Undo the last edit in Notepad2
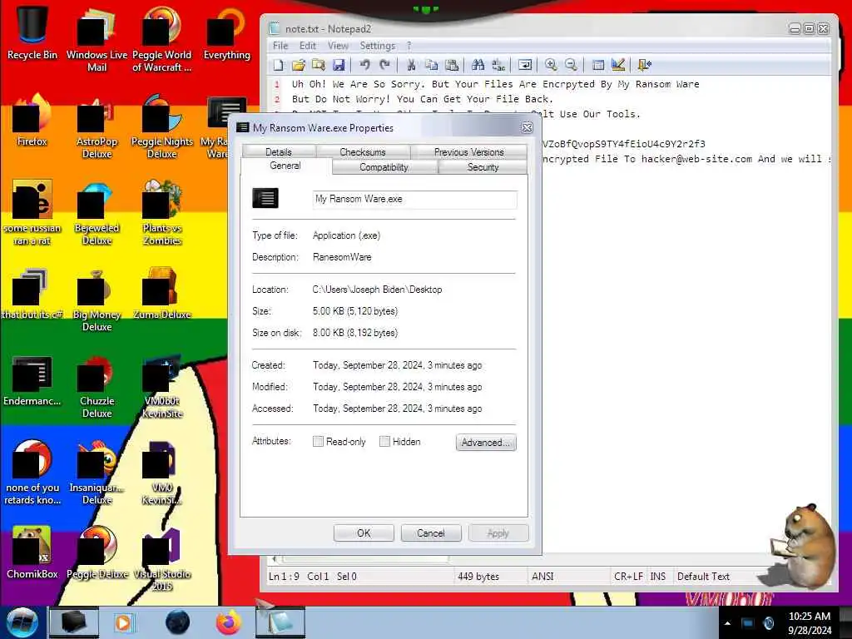 click(x=364, y=65)
